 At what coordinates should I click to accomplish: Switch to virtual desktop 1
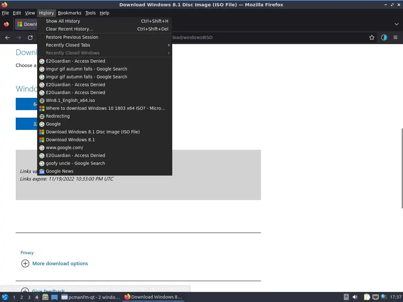point(14,297)
